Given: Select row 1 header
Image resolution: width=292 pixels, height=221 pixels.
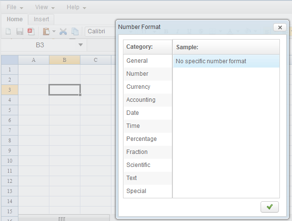Looking at the screenshot, I should click(10, 69).
